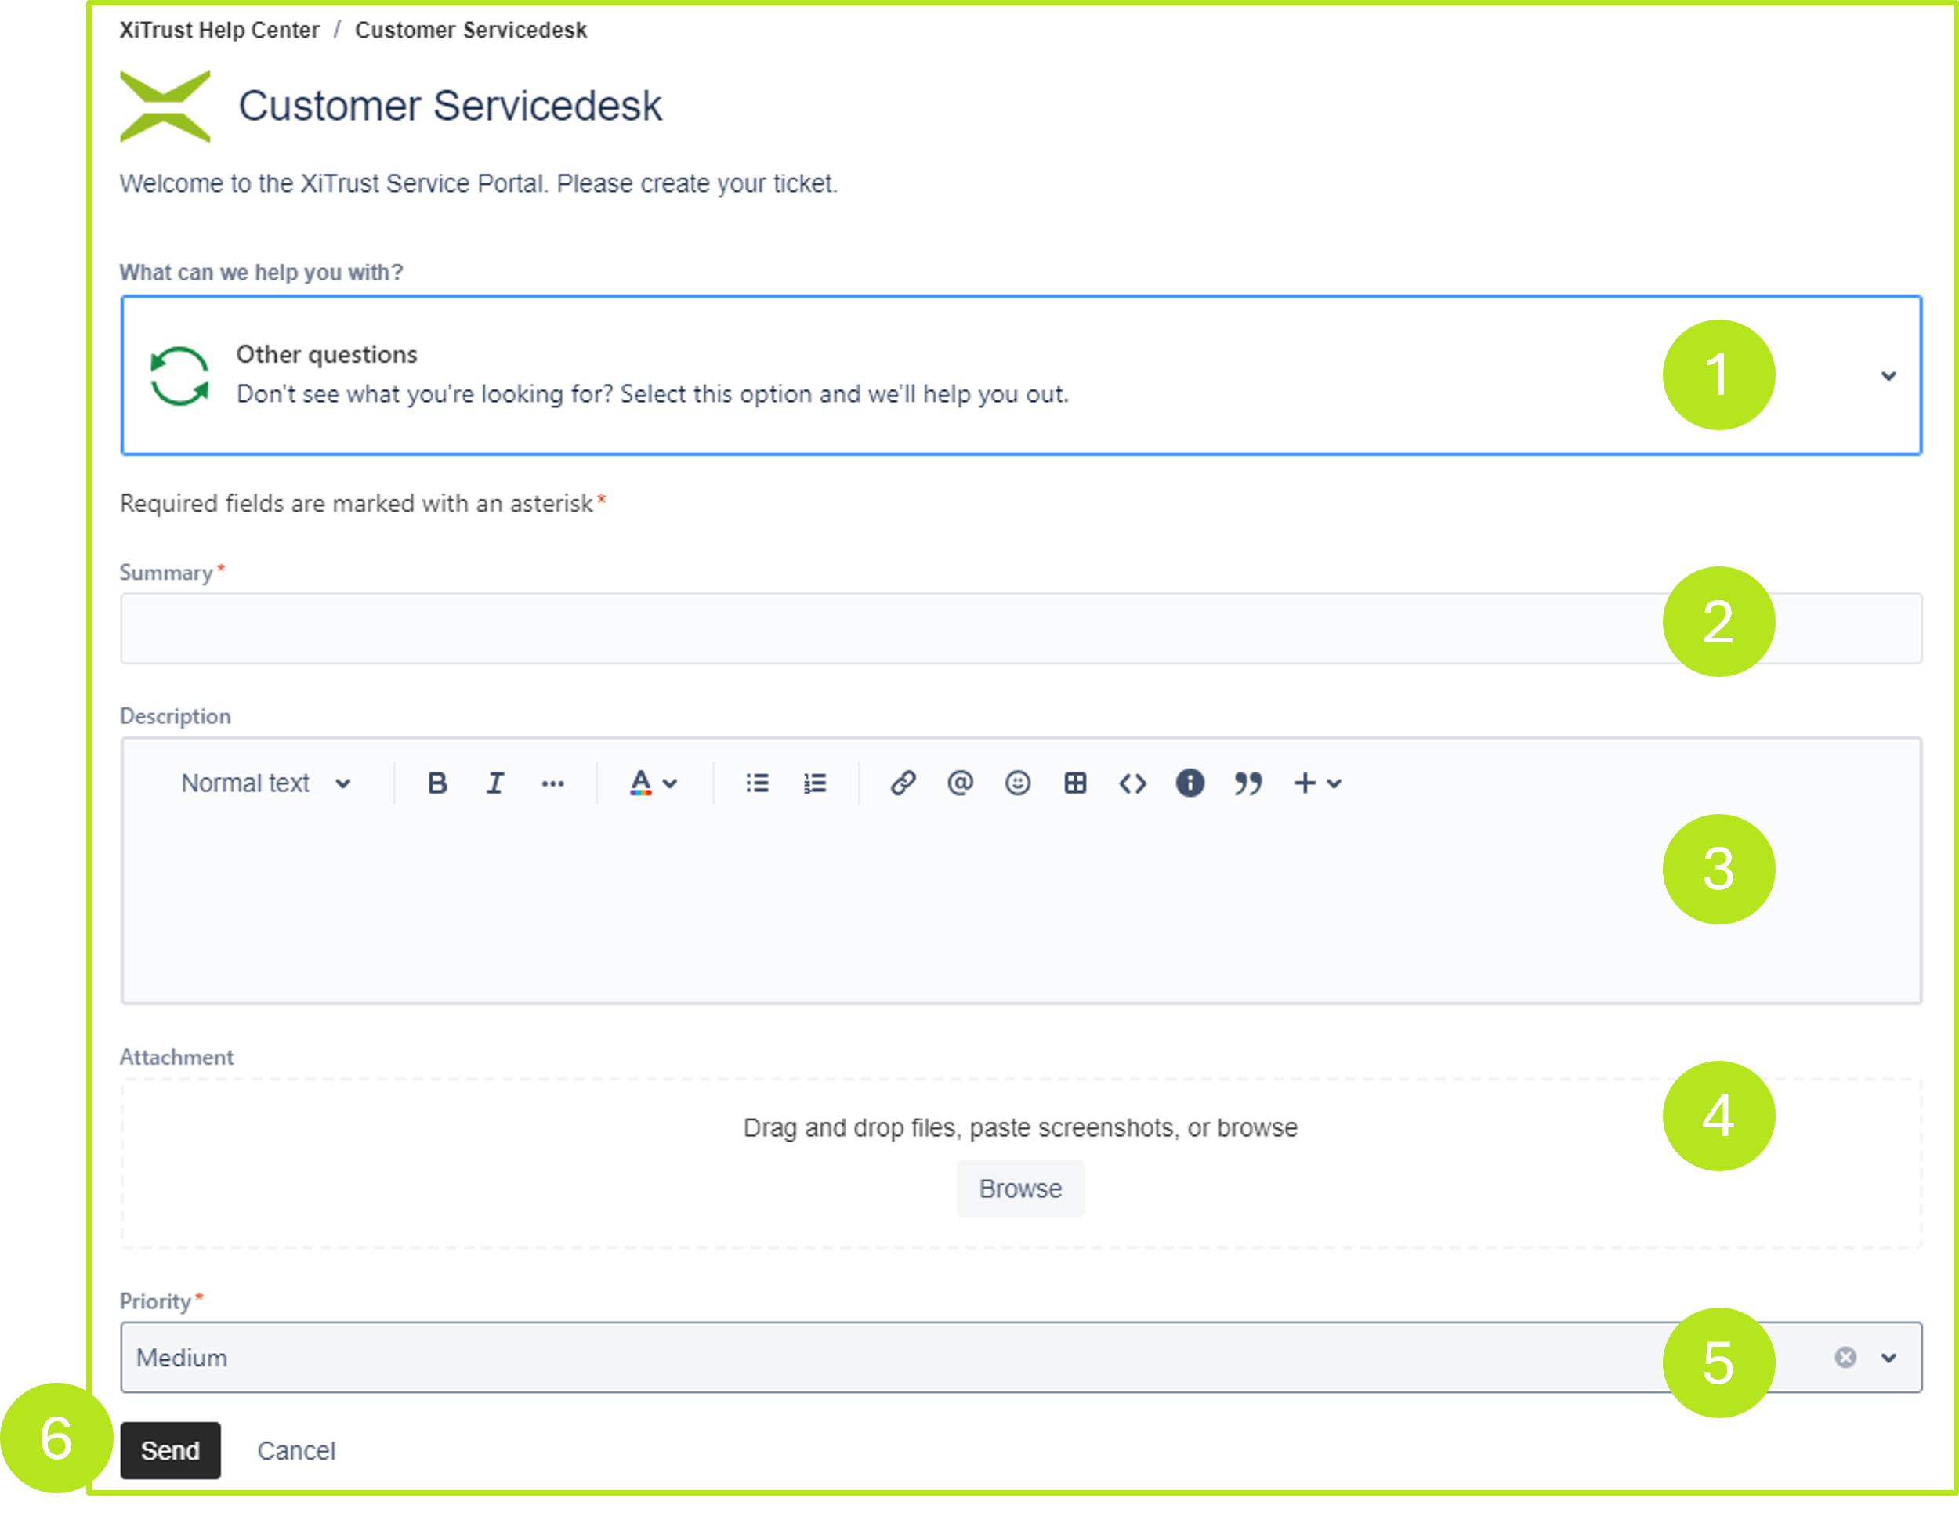Click the Summary input field
This screenshot has width=1959, height=1516.
[x=888, y=628]
